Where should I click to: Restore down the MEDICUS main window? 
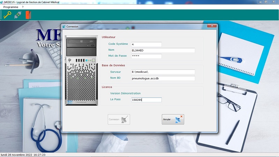click(x=266, y=2)
